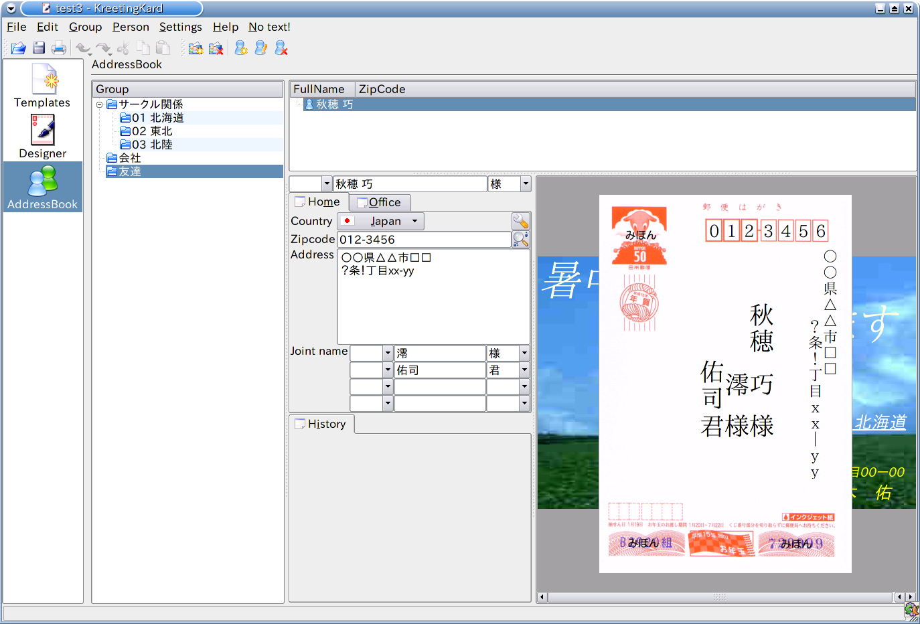Open the Country dropdown showing Japan
920x624 pixels.
381,221
